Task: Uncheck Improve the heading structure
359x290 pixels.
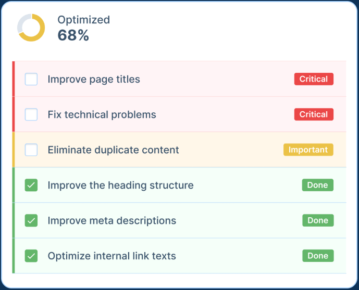Action: 31,185
